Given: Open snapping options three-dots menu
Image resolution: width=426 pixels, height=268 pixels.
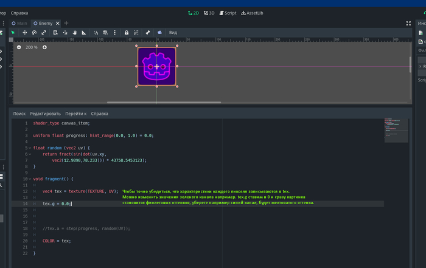Looking at the screenshot, I should pos(114,32).
